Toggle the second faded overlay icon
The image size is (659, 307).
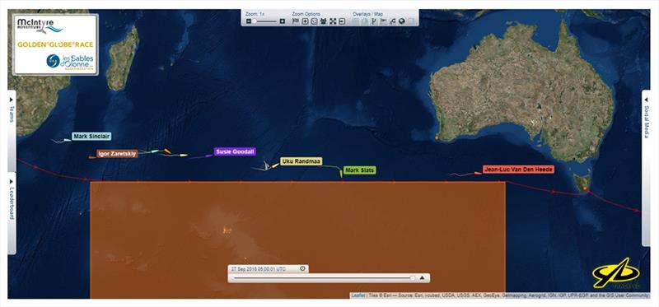[x=365, y=21]
